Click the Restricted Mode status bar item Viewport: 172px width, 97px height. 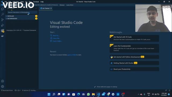[x=7, y=91]
